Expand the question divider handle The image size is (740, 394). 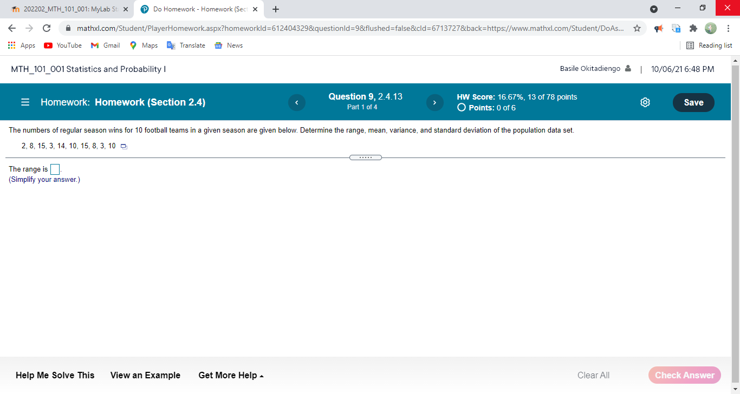[366, 157]
